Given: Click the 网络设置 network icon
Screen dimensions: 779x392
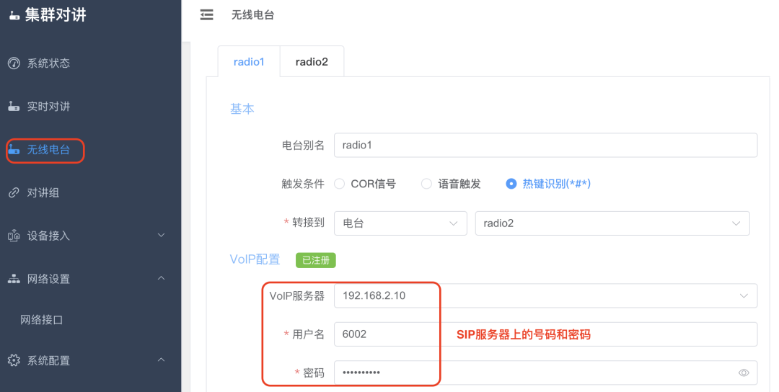Looking at the screenshot, I should (x=14, y=279).
